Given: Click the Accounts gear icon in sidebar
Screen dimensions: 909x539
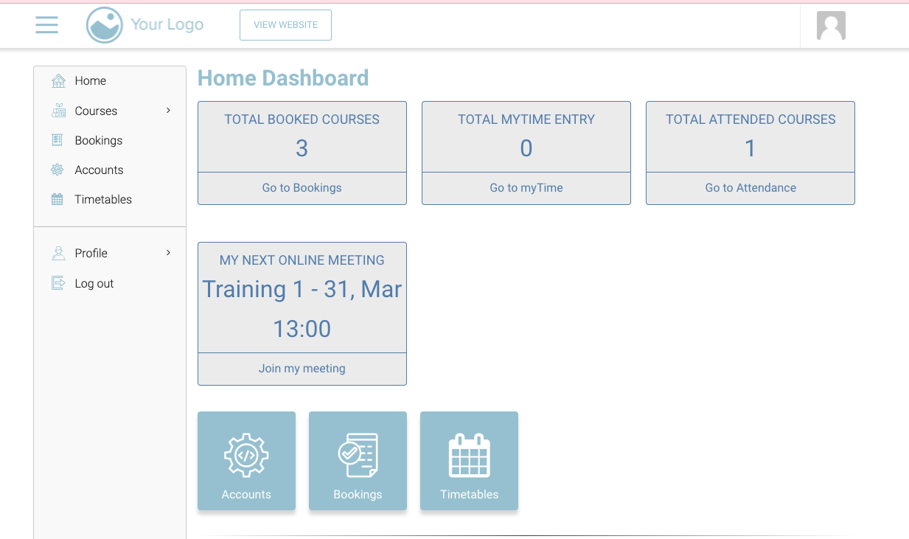Looking at the screenshot, I should pos(58,170).
